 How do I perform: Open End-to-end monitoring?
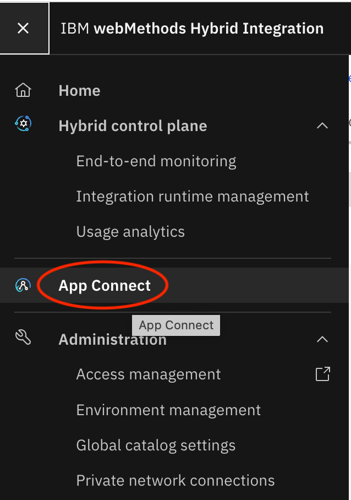click(x=156, y=161)
